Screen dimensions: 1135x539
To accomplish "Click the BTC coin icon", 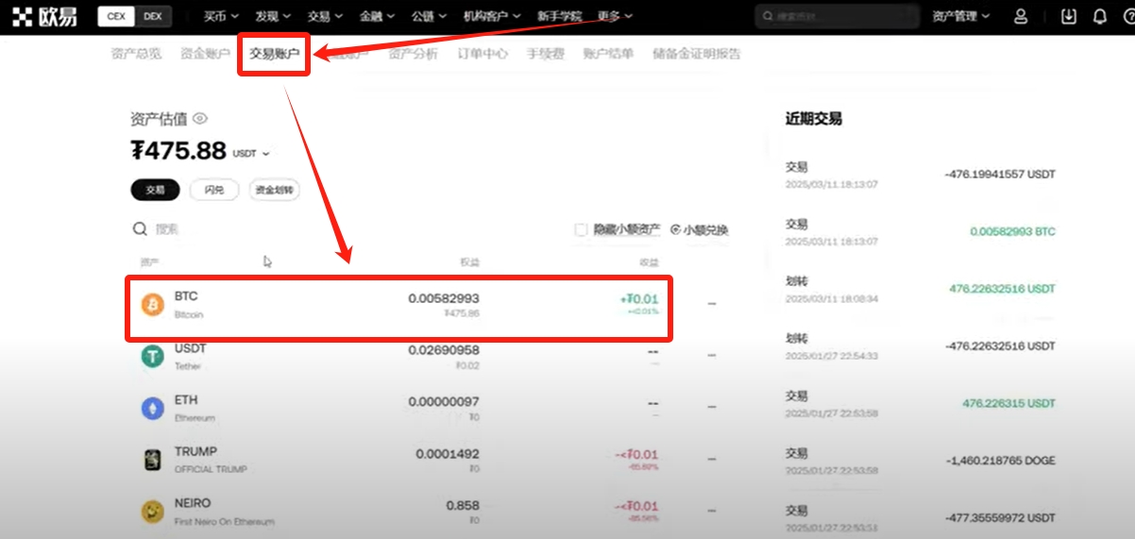I will (152, 305).
